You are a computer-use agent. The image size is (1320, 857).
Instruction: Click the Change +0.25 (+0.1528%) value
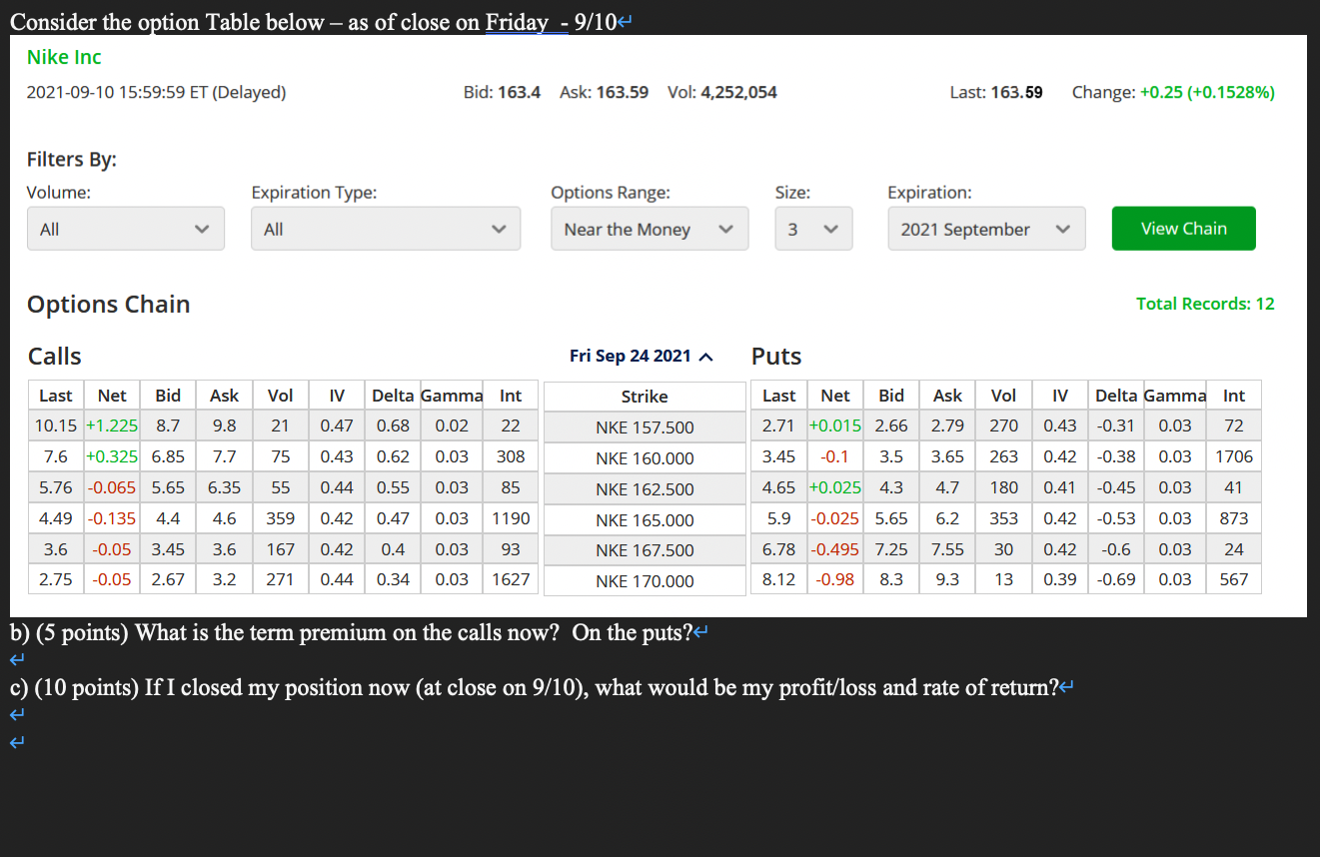1173,92
